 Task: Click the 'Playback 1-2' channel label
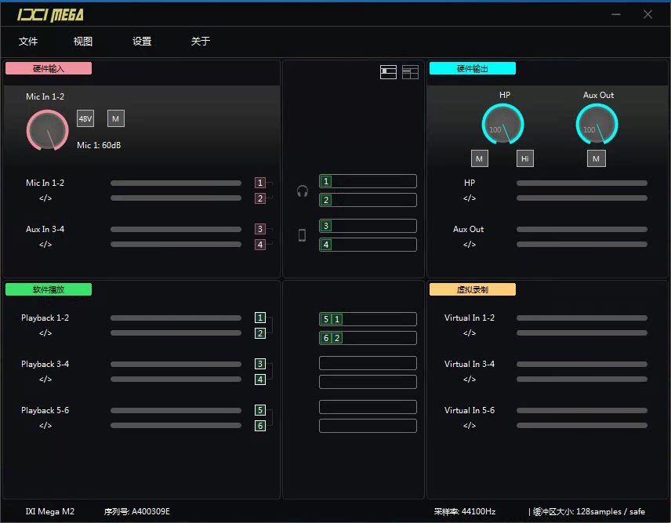pos(45,318)
